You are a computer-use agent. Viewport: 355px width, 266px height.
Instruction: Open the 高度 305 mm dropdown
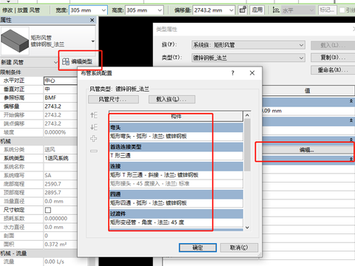click(x=160, y=10)
